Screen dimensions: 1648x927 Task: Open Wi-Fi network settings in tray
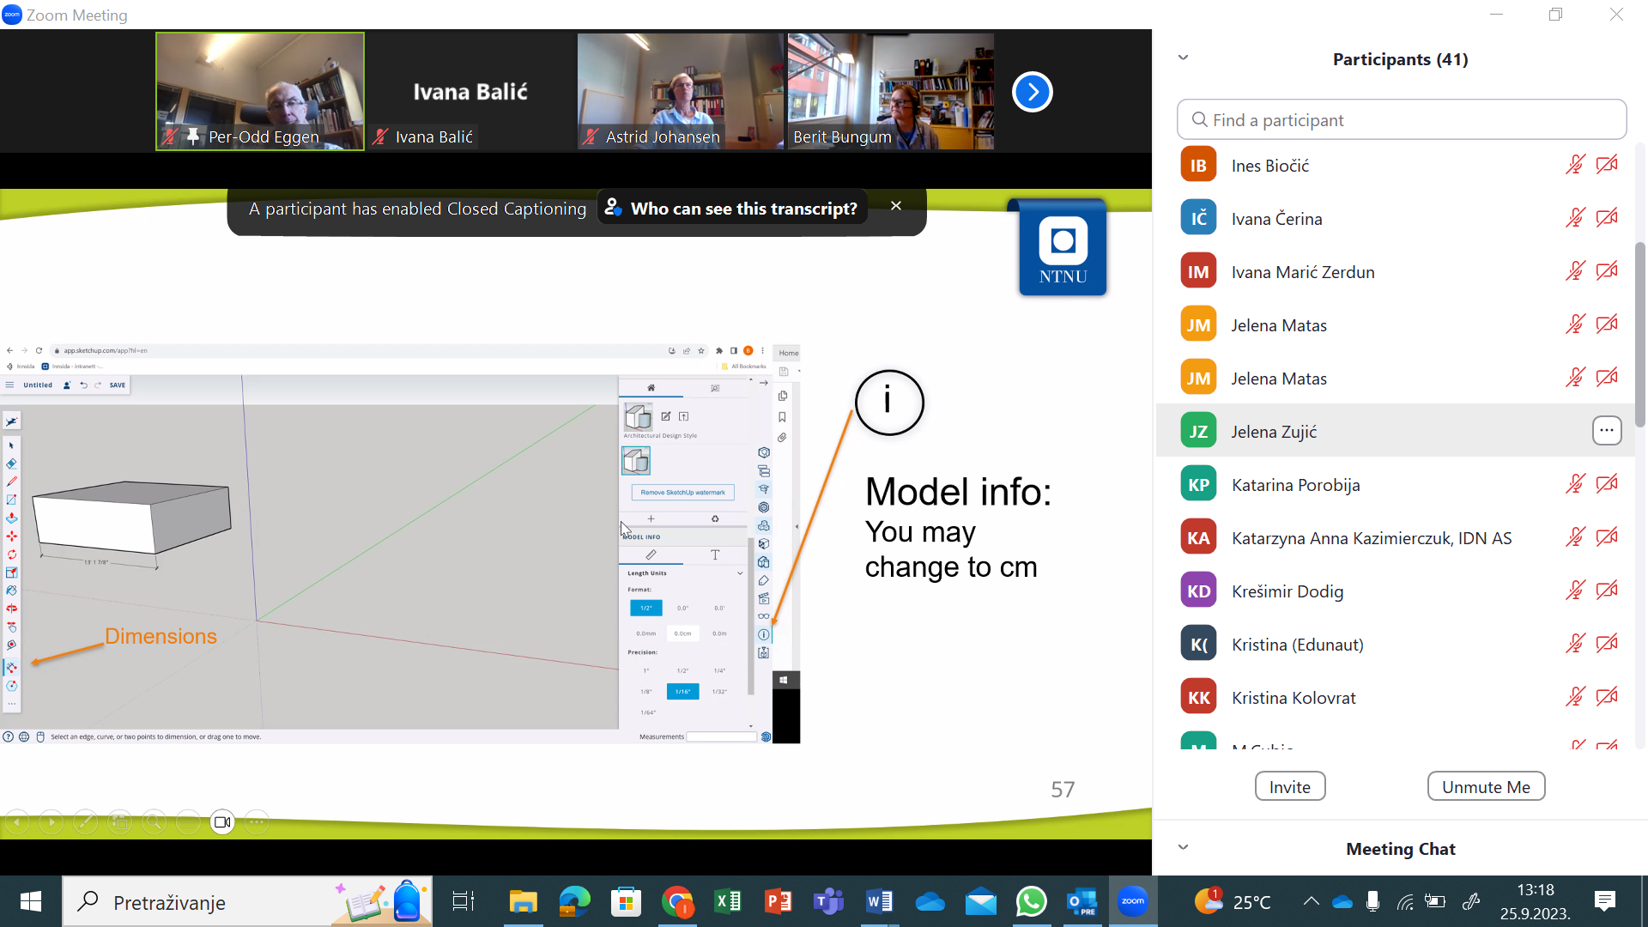(x=1404, y=901)
